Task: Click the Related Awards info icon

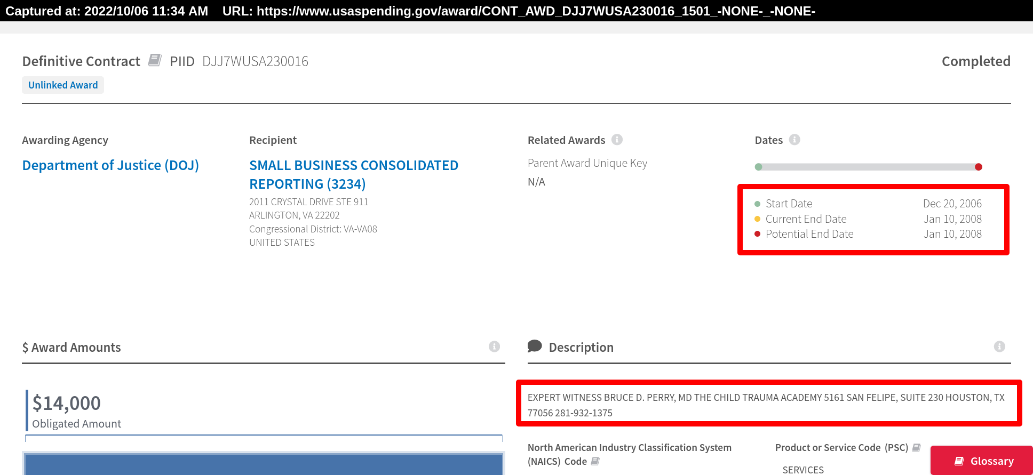Action: click(617, 140)
